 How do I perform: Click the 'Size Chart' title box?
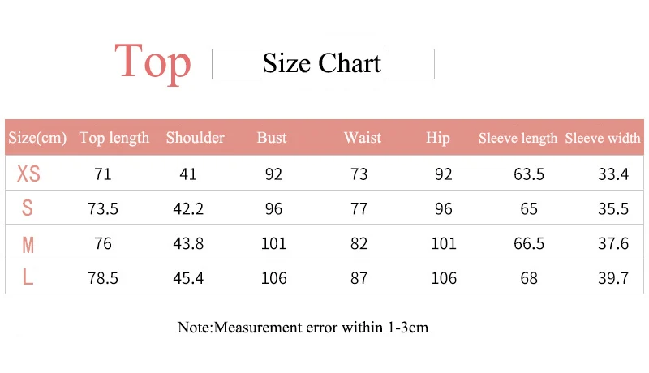(323, 64)
